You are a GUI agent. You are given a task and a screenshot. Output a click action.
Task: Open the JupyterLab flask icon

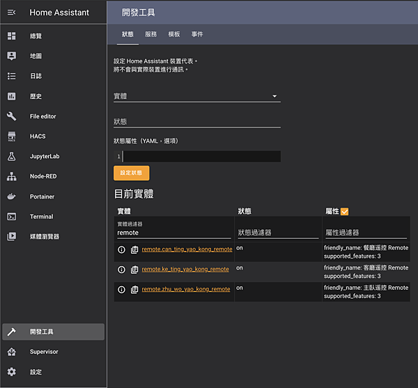pos(11,157)
